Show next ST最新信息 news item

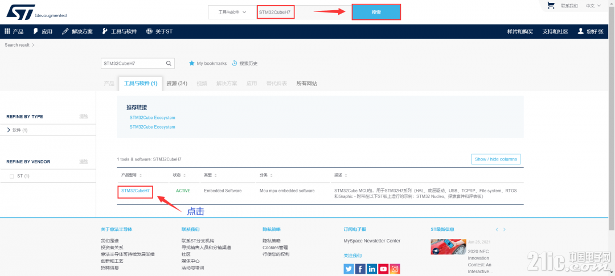505,229
